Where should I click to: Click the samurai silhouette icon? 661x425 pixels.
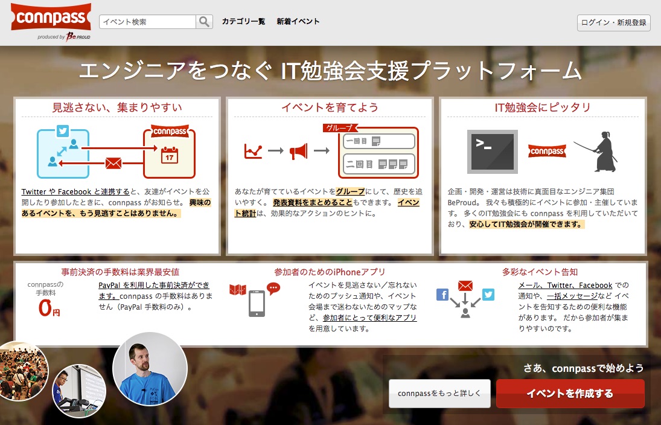pos(597,152)
